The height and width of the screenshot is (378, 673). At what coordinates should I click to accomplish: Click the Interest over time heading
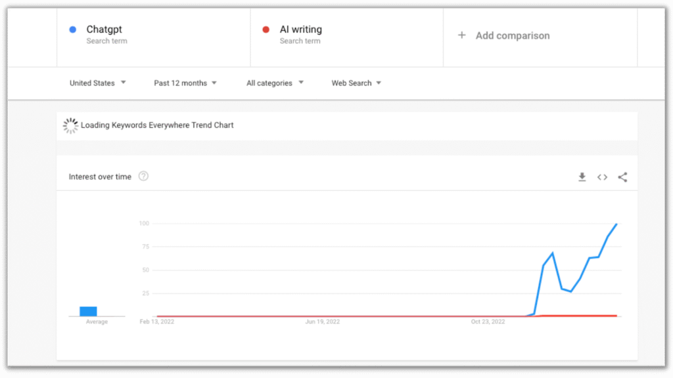[99, 177]
